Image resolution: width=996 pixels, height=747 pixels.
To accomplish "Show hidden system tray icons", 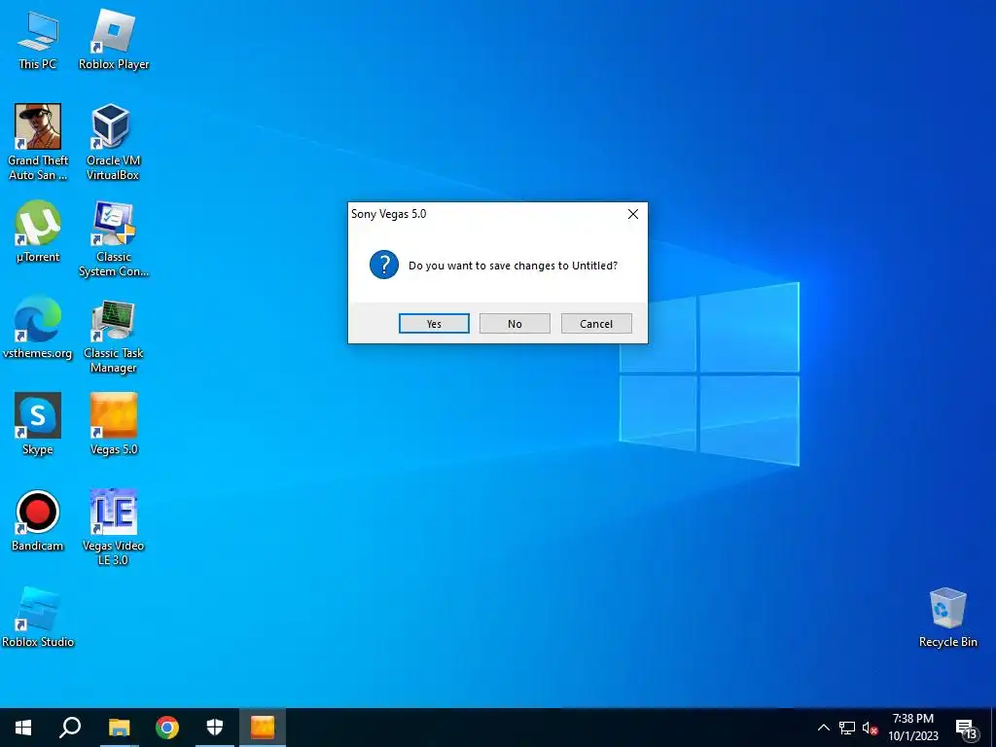I will (x=823, y=728).
